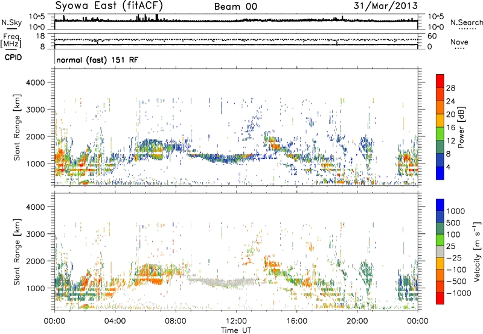Click the 'CPID' label
Screen dimensions: 483x334
(13, 57)
